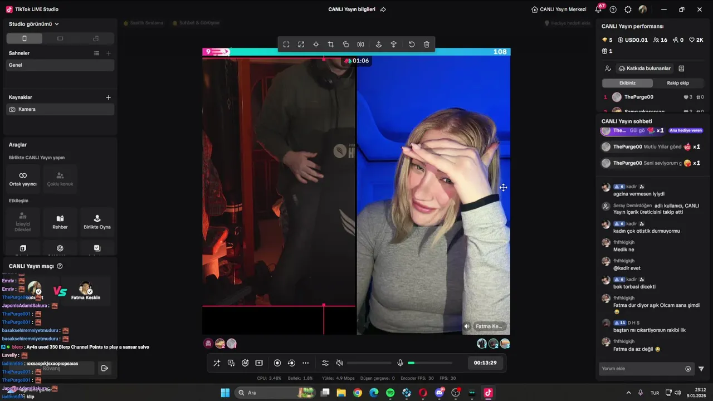The image size is (713, 401).
Task: Open Spotify from the taskbar
Action: [x=390, y=393]
